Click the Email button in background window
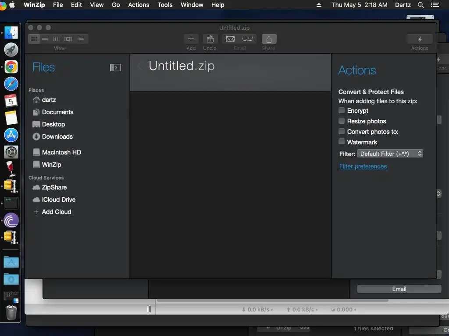Screen dimensions: 449x336 pyautogui.click(x=399, y=289)
